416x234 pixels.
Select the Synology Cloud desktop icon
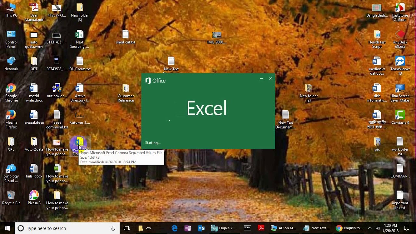click(x=11, y=174)
